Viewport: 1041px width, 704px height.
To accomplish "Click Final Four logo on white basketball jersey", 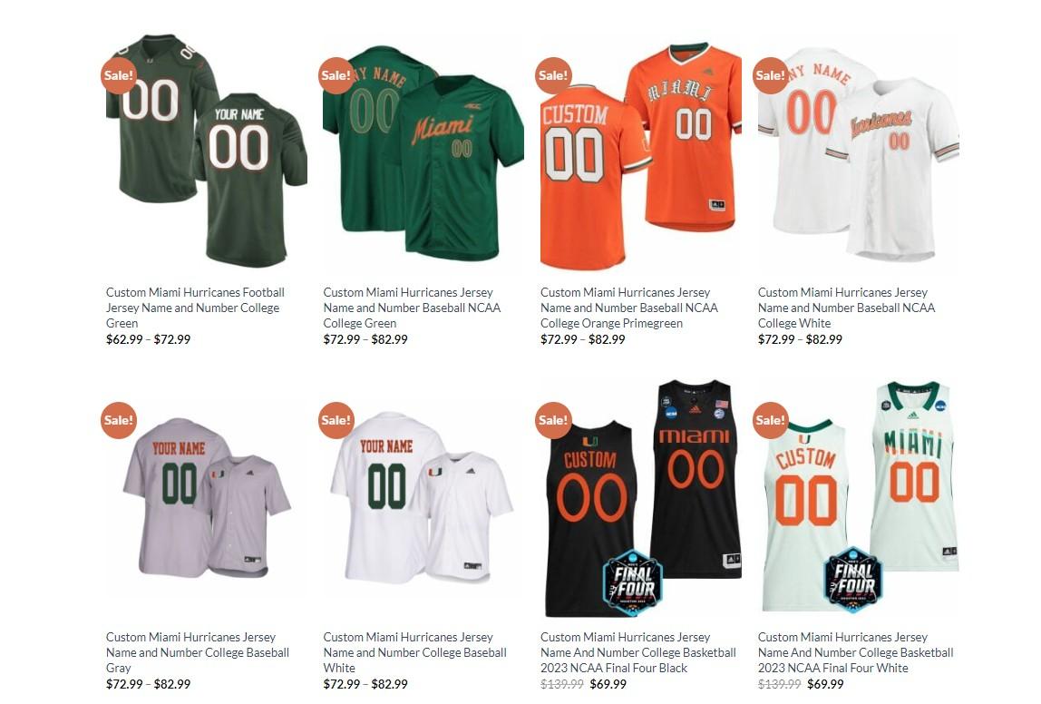I will coord(852,579).
